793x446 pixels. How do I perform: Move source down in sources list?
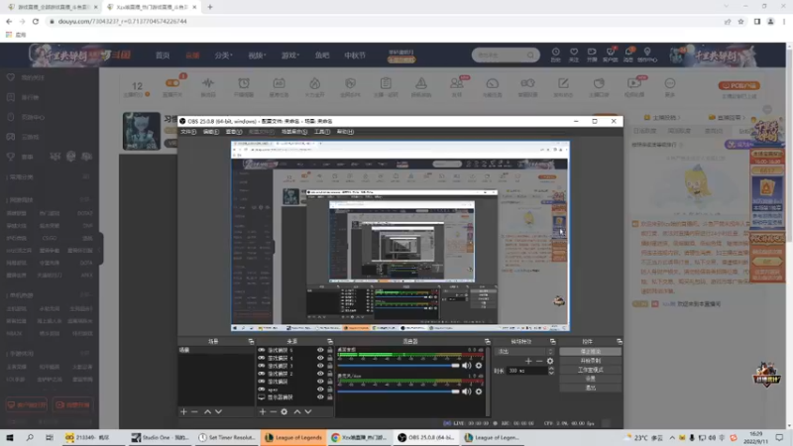coord(308,411)
